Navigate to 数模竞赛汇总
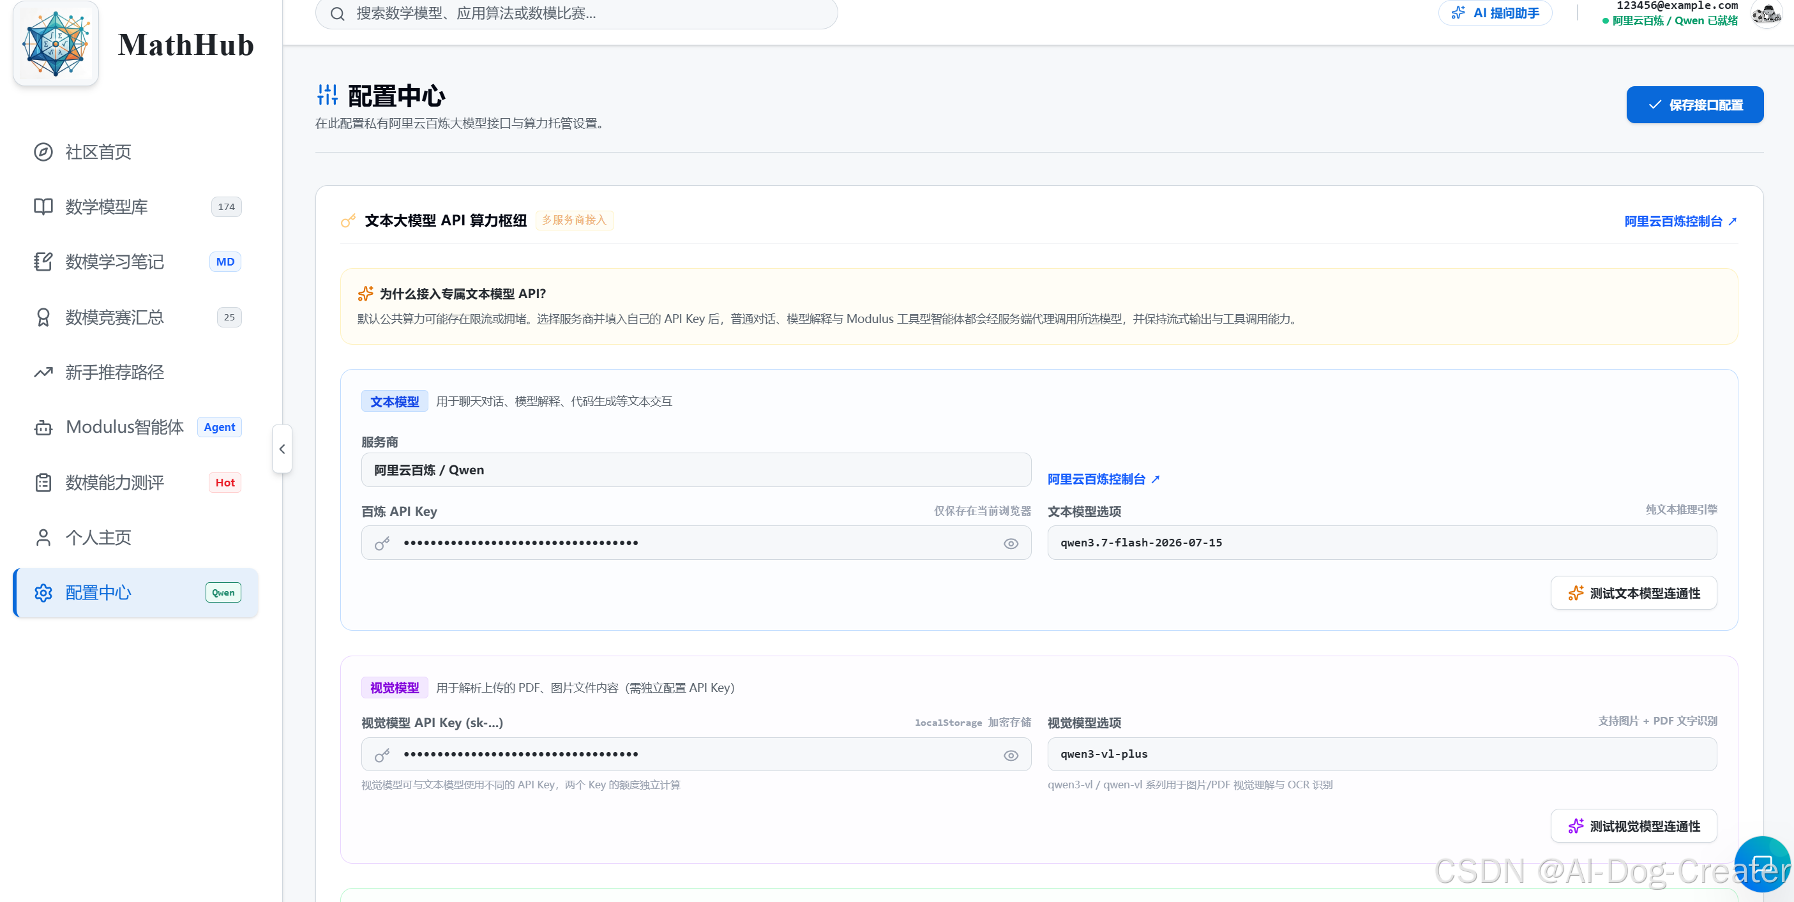1794x902 pixels. click(x=136, y=318)
